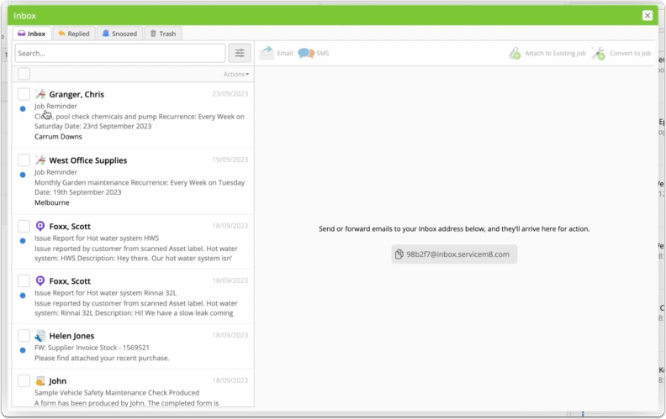
Task: Click 'Please find attached your recent purchase.' text
Action: point(102,358)
